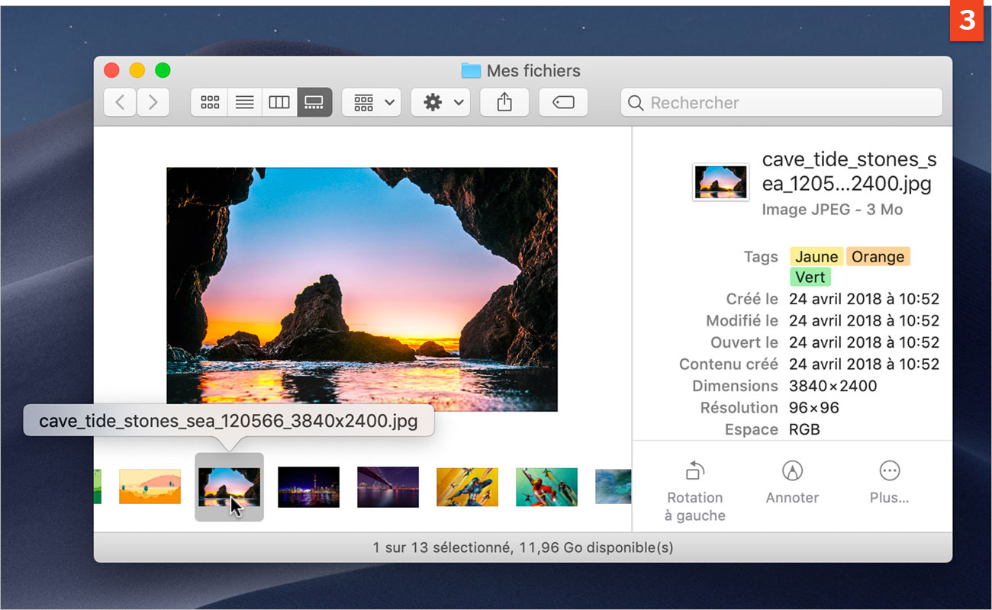Select the city skyline night thumbnail
This screenshot has width=992, height=610.
pos(308,486)
